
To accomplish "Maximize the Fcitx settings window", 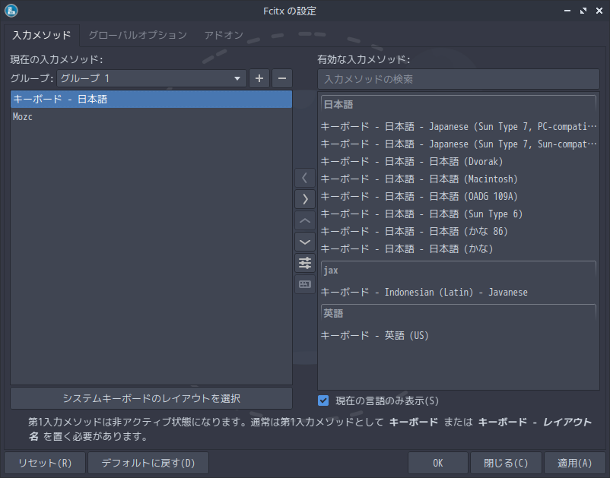I will point(583,11).
